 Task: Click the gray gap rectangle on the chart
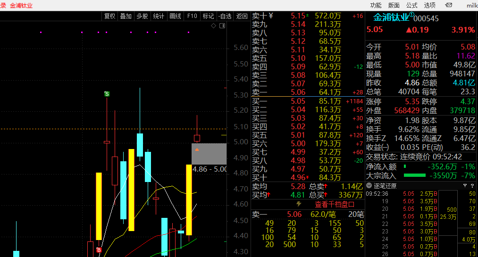(x=209, y=154)
